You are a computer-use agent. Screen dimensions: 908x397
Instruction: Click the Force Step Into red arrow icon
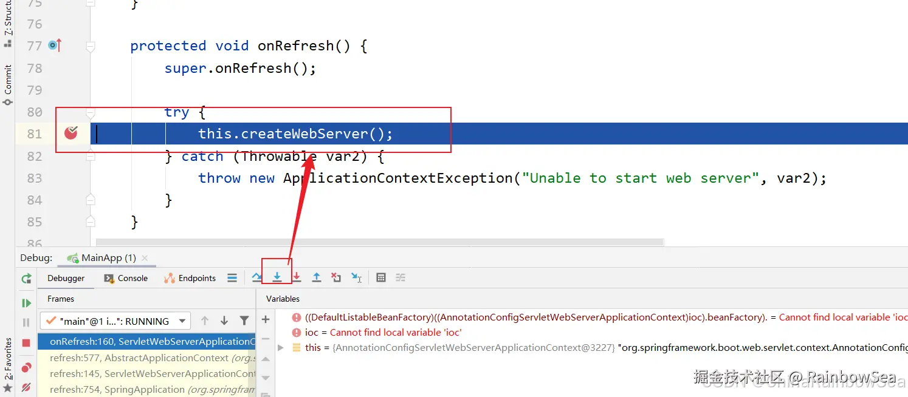pyautogui.click(x=297, y=277)
